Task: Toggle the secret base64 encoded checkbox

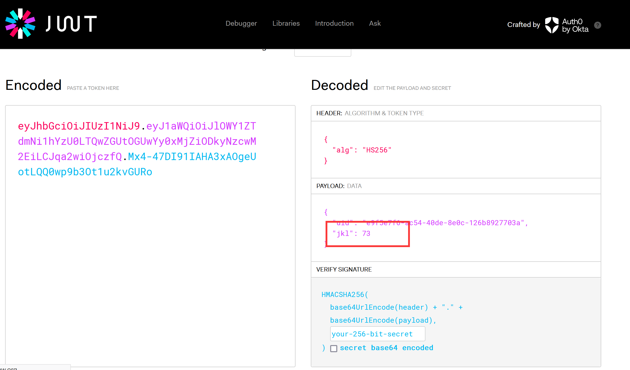Action: [x=334, y=348]
